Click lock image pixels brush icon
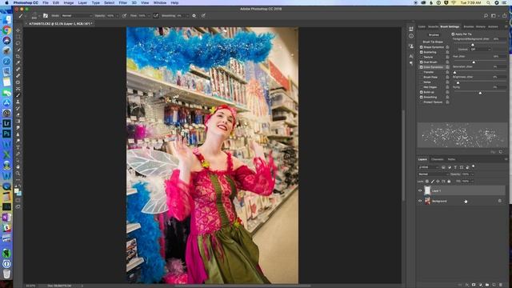This screenshot has width=512, height=288. coord(433,182)
